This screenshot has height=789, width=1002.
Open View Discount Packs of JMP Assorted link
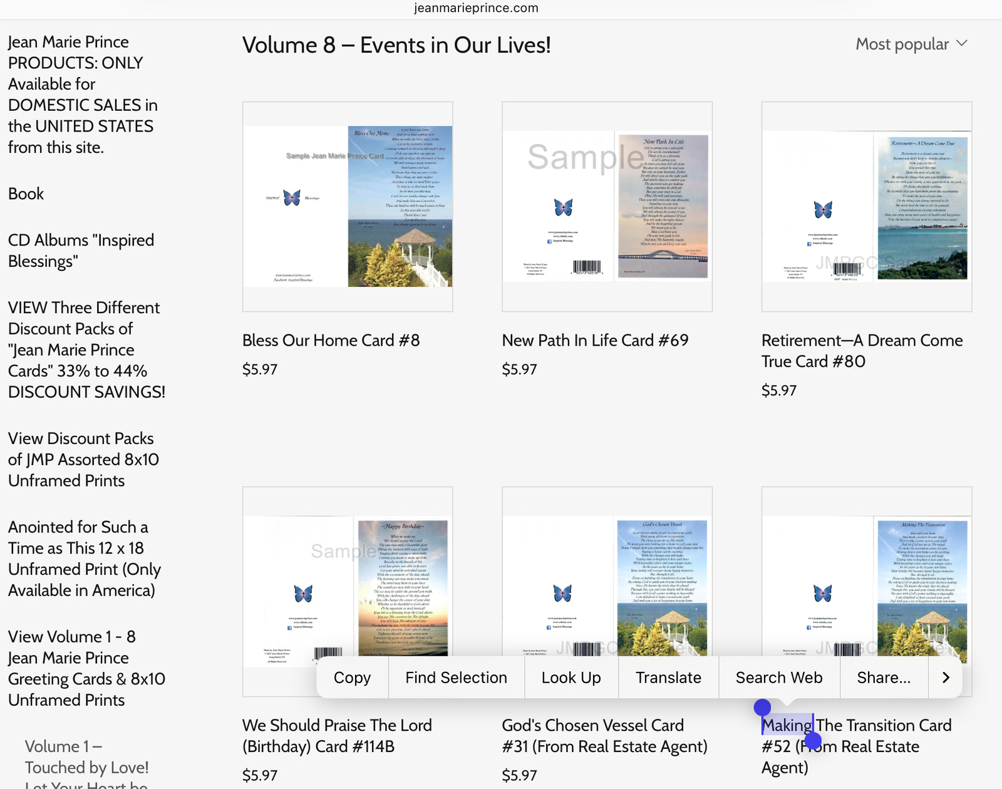tap(83, 459)
